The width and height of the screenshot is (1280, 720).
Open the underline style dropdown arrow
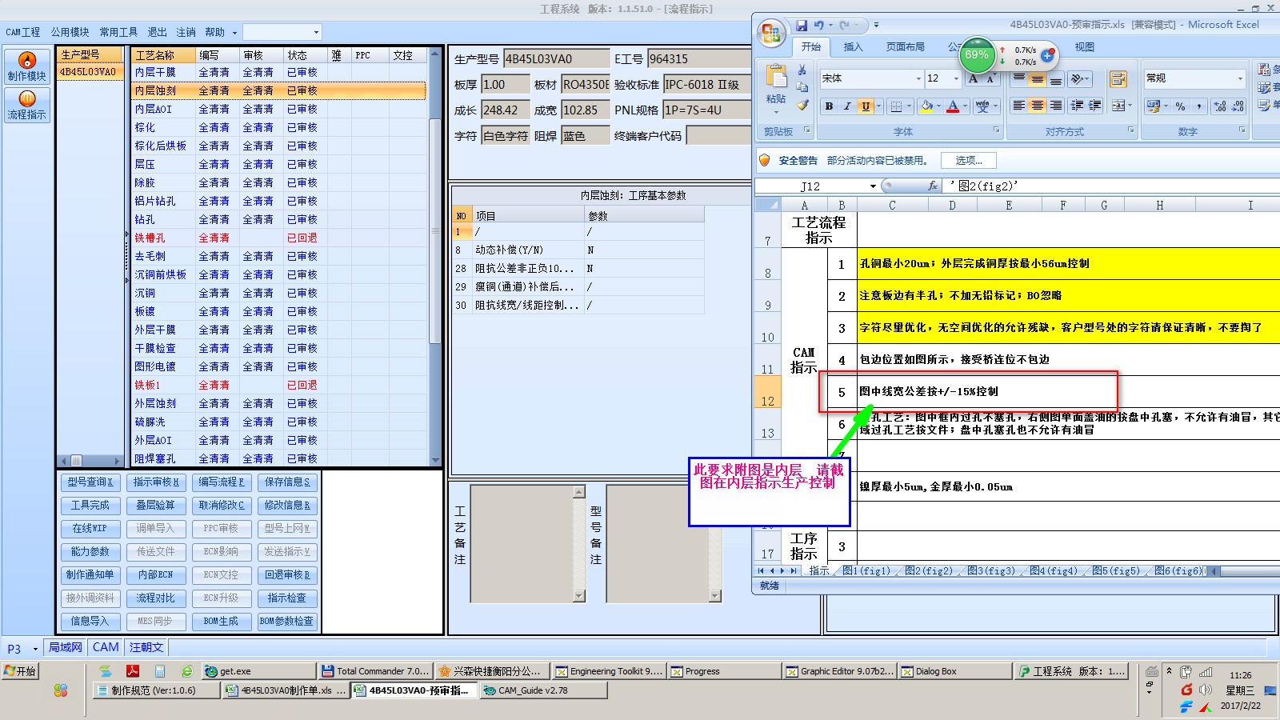pyautogui.click(x=878, y=106)
